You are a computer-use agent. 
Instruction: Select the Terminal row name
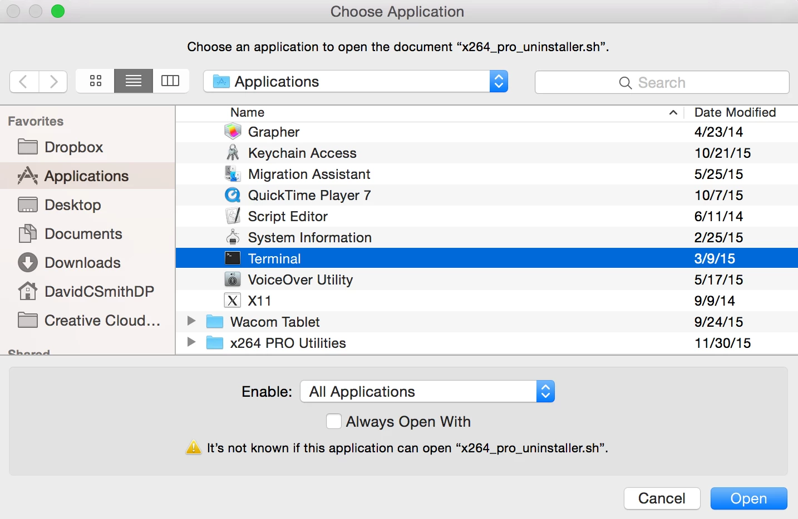pyautogui.click(x=274, y=258)
